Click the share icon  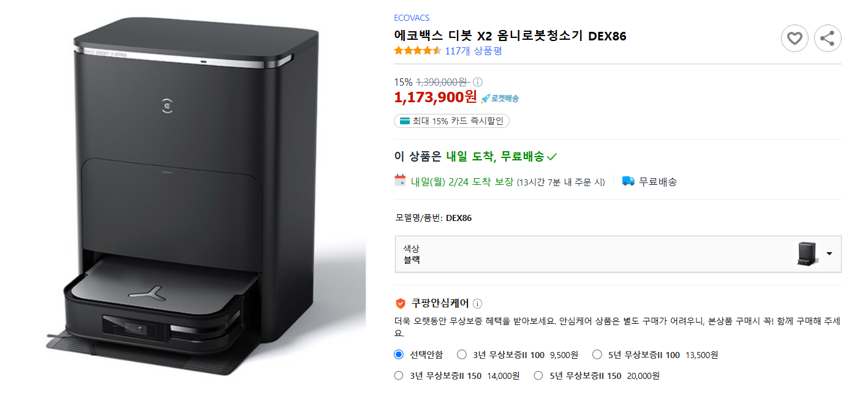coord(828,38)
